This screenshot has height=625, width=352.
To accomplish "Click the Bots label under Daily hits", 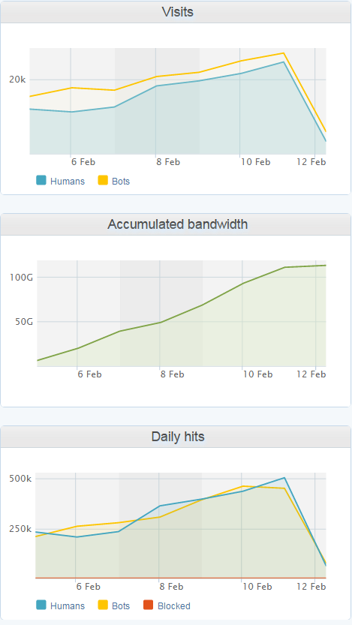I will (x=121, y=606).
